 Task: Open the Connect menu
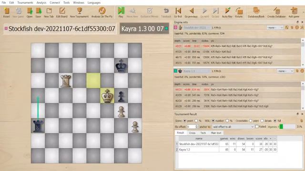(x=55, y=3)
